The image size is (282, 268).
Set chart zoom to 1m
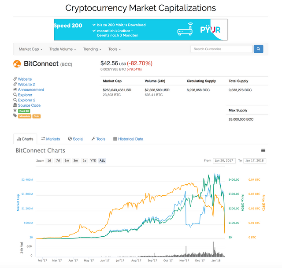[67, 161]
